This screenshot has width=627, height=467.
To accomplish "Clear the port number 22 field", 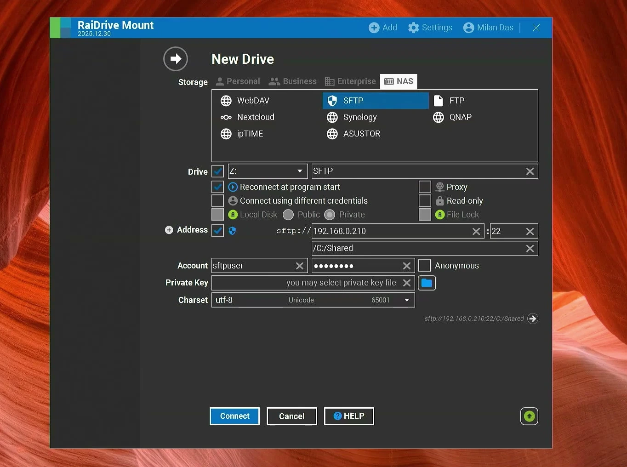I will [x=530, y=231].
